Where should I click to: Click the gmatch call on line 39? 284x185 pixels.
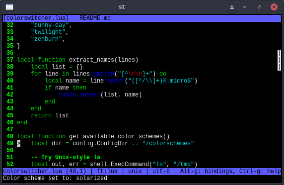(104, 74)
